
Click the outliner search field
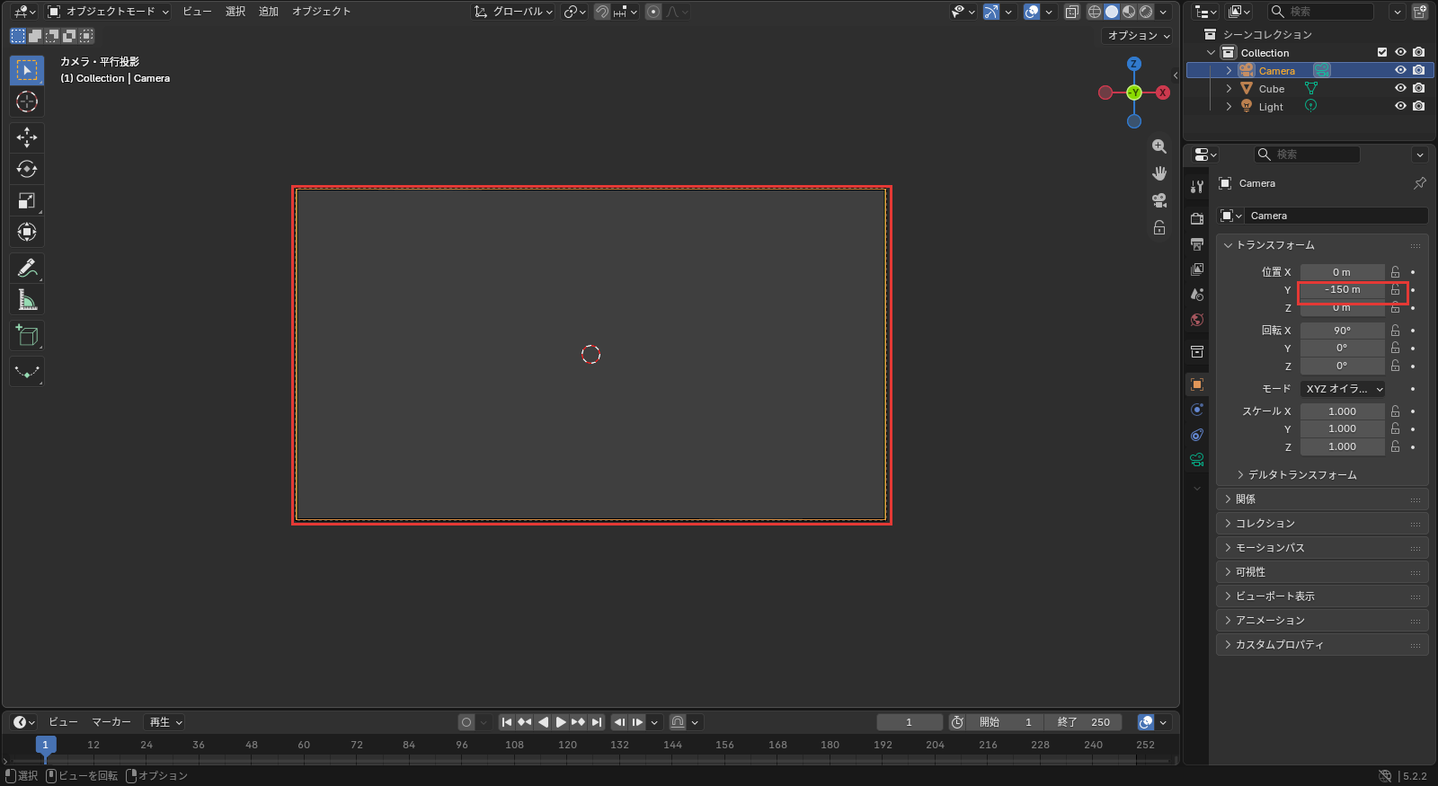(1320, 12)
